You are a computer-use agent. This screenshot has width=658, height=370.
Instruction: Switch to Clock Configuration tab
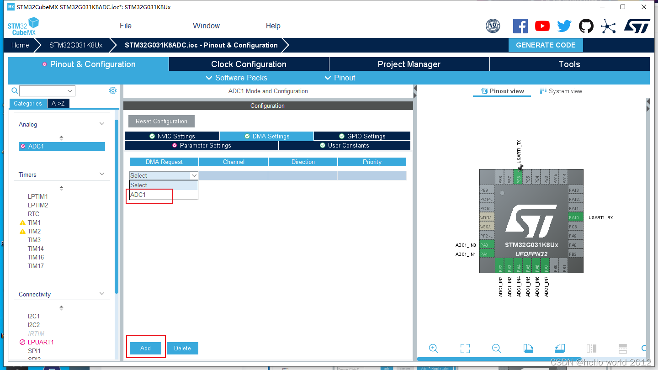249,64
